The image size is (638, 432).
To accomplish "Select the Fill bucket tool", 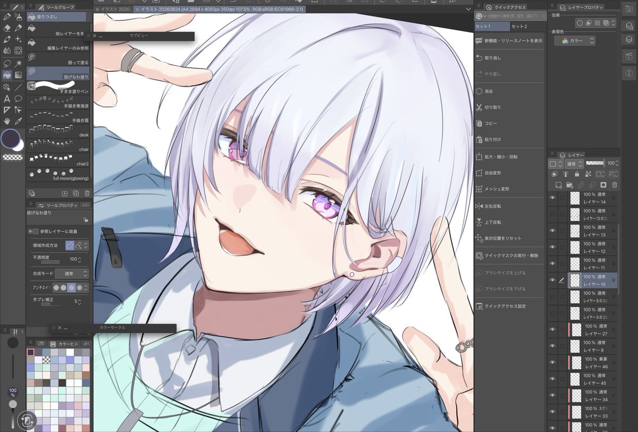I will [x=7, y=74].
